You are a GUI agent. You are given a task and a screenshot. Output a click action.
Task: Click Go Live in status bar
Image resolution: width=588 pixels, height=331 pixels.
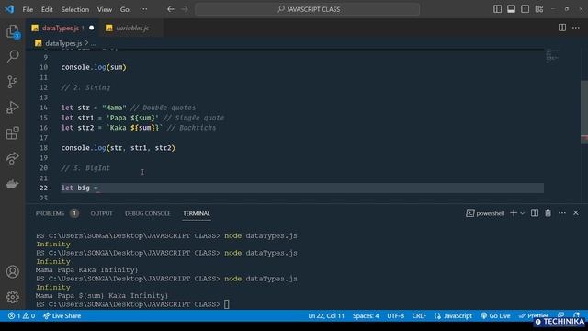495,315
